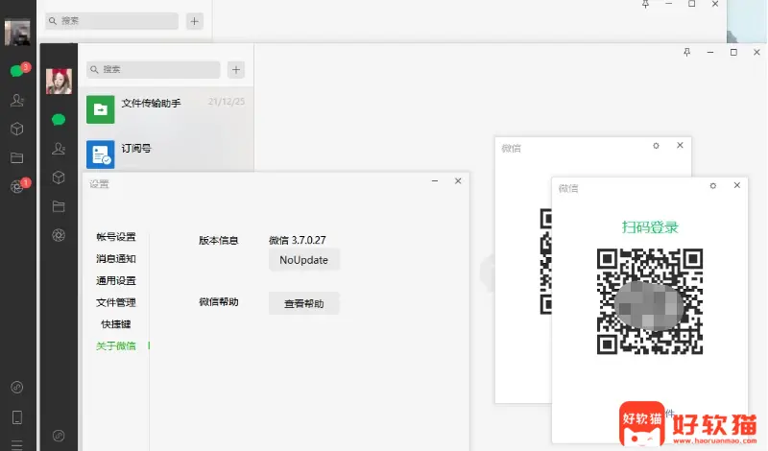Open mini programs icon at front sidebar bottom
Image resolution: width=768 pixels, height=451 pixels.
pyautogui.click(x=59, y=436)
